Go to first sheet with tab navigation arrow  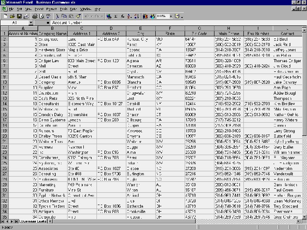(3, 221)
